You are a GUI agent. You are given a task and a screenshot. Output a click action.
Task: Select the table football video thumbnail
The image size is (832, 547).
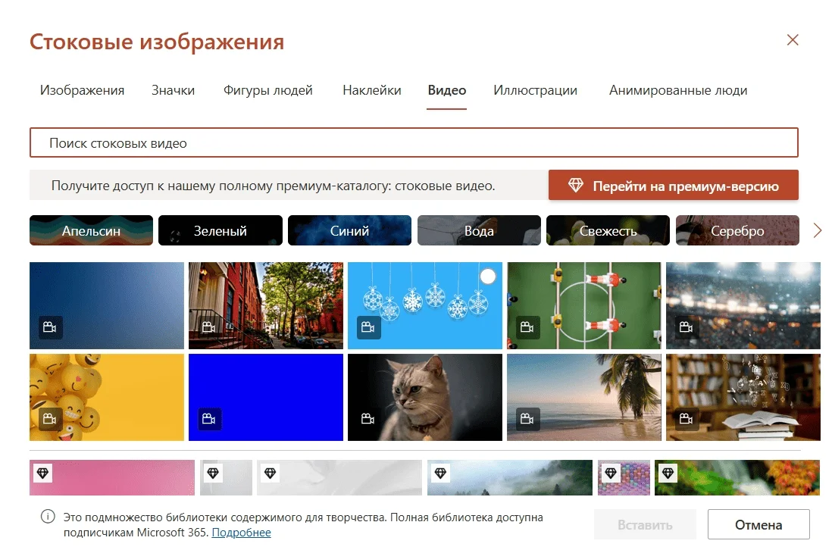[x=584, y=305]
